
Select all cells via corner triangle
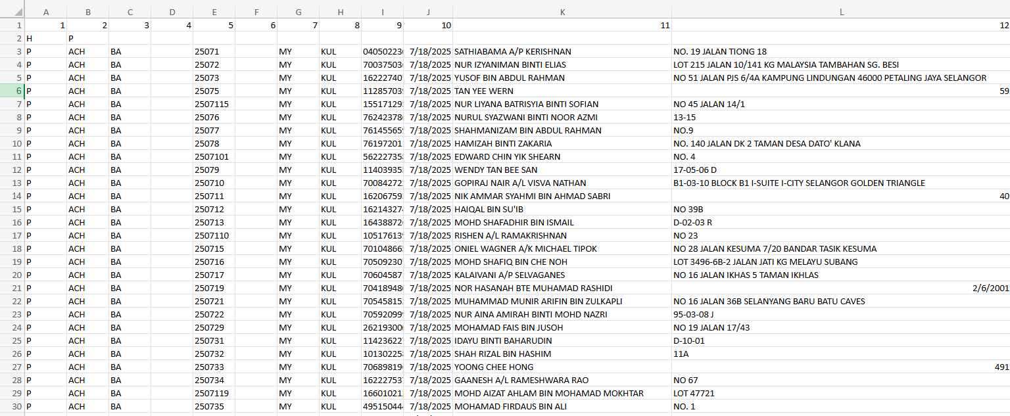12,12
